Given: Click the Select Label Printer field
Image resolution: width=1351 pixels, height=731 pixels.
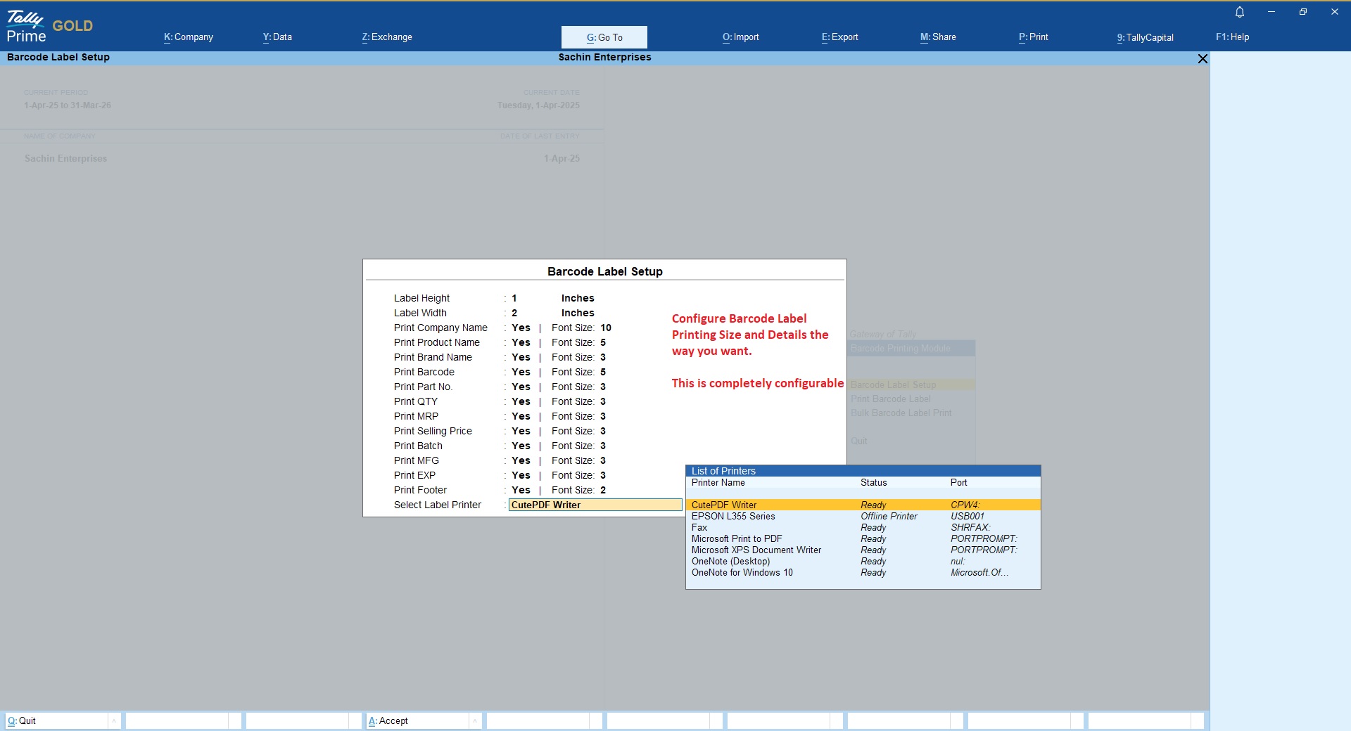Looking at the screenshot, I should click(595, 505).
